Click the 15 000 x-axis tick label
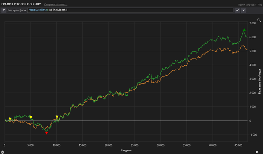 (x=83, y=145)
